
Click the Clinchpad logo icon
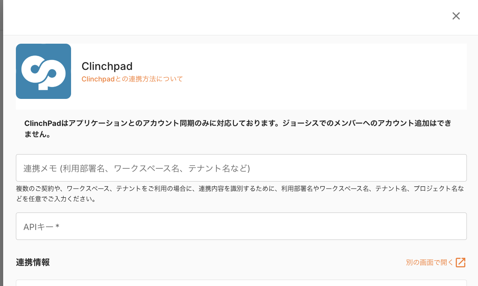[x=43, y=71]
